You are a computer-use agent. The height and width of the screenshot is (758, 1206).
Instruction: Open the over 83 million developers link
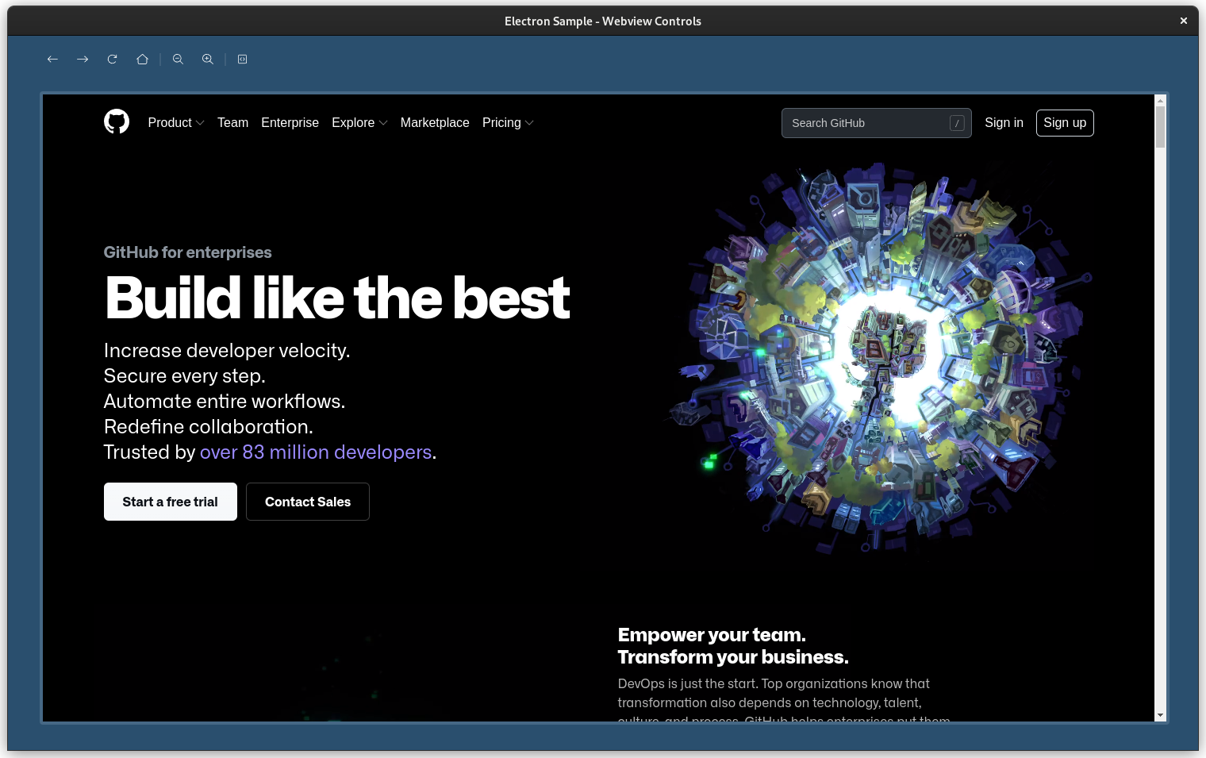[x=316, y=452]
